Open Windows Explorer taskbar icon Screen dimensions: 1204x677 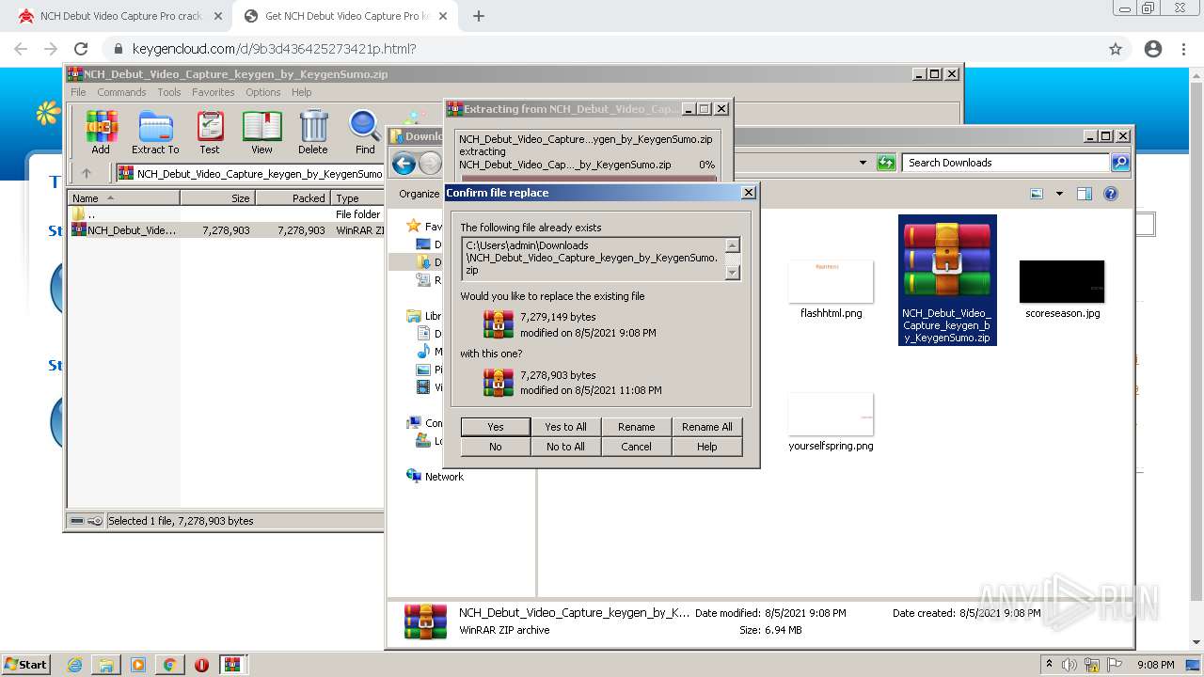pos(106,665)
